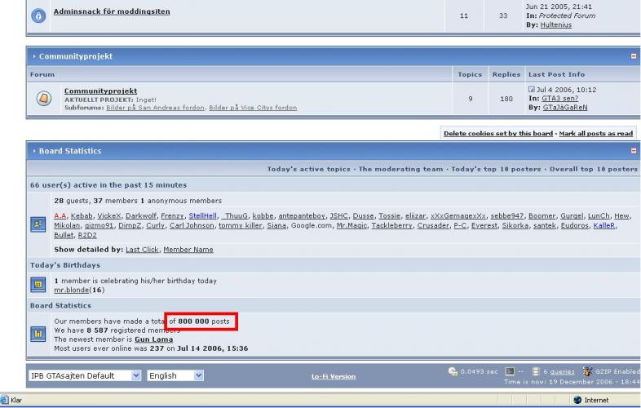The height and width of the screenshot is (408, 641).
Task: Collapse the Communityprojekt category
Action: pos(634,56)
